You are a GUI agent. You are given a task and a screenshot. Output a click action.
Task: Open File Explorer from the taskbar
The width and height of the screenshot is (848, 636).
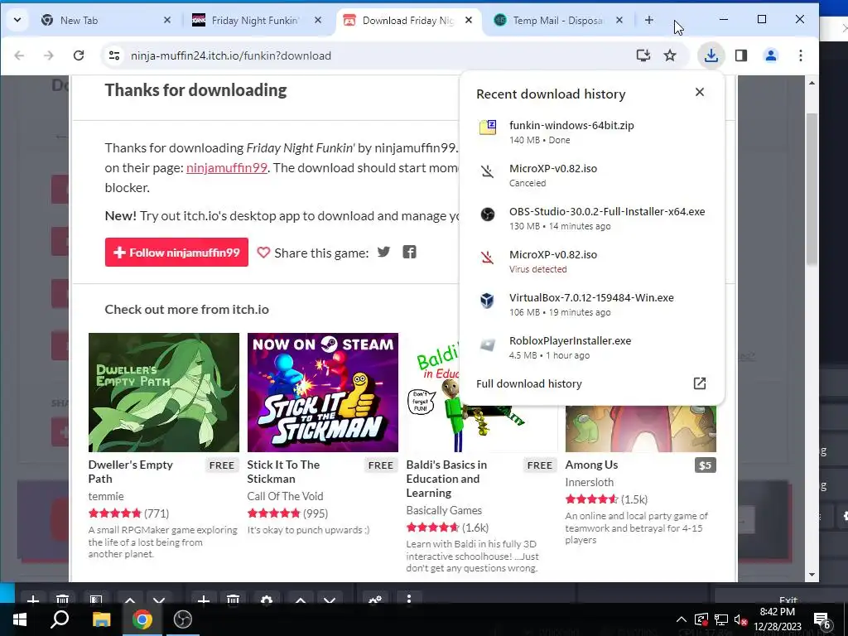tap(101, 619)
